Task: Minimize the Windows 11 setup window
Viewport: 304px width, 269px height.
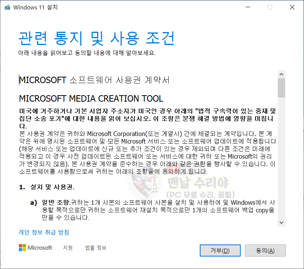Action: [248, 7]
